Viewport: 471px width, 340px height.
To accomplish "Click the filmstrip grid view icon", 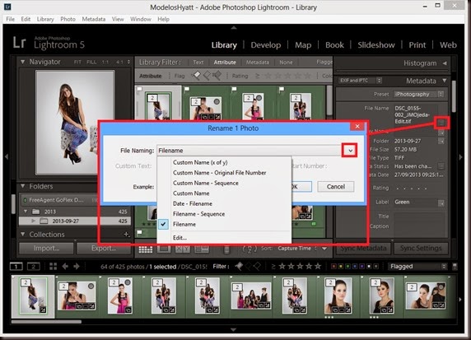I will point(54,267).
